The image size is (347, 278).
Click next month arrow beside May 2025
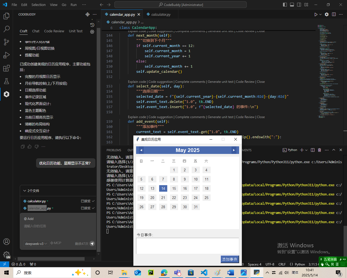point(234,150)
